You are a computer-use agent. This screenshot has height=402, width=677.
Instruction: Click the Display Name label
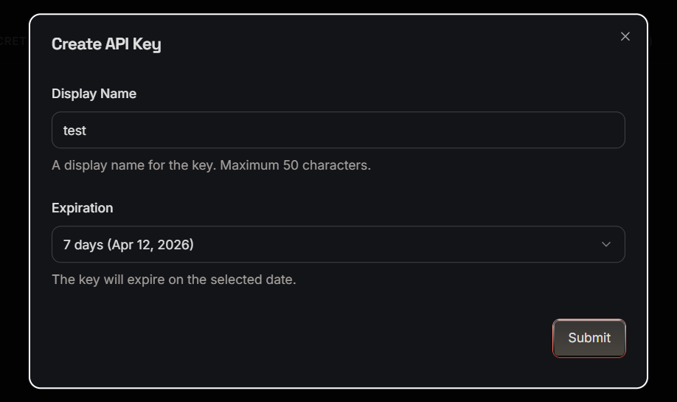pos(94,94)
